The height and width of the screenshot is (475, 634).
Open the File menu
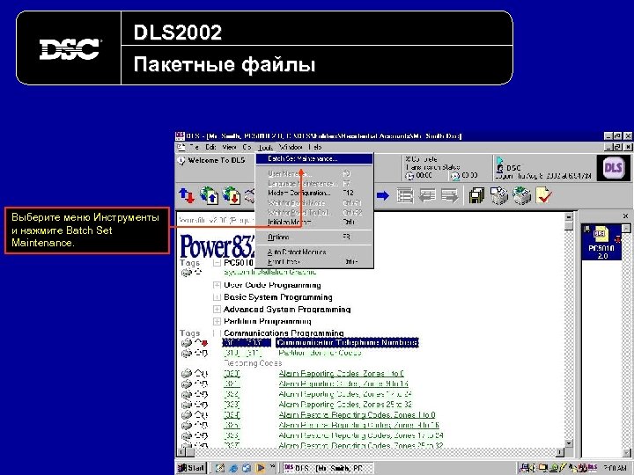pos(195,148)
